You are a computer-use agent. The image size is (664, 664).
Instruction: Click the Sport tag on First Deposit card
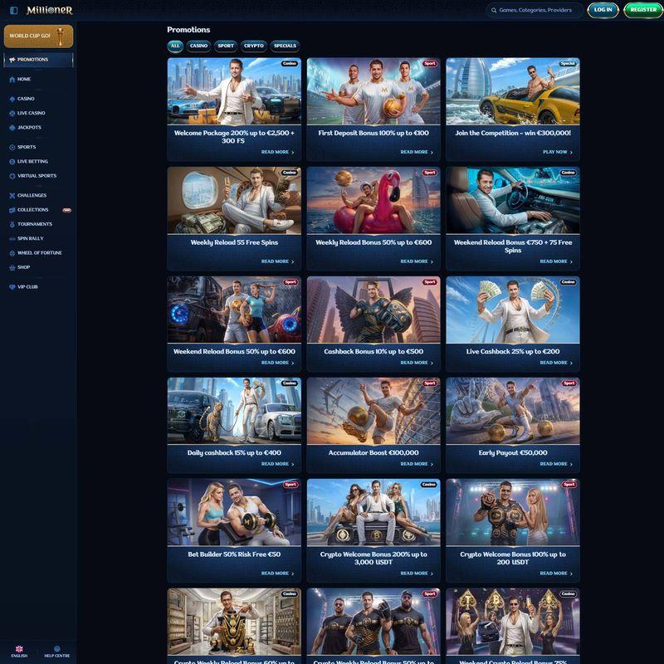click(429, 64)
